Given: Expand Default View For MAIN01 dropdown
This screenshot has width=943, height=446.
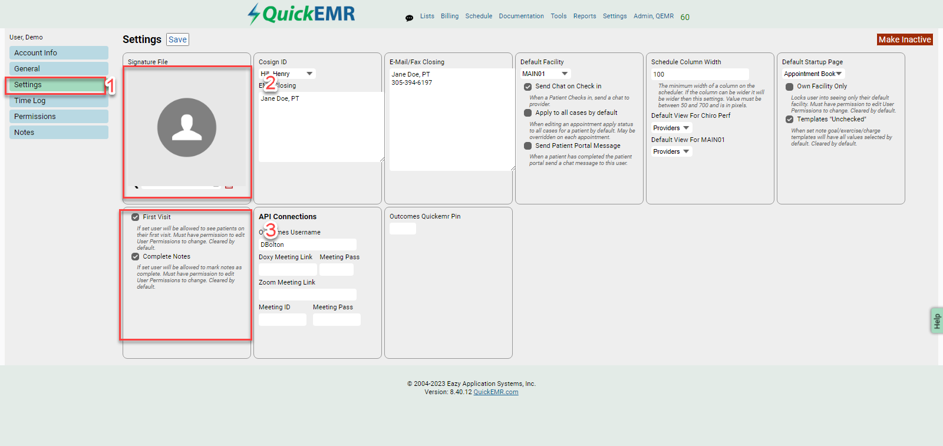Looking at the screenshot, I should [x=671, y=151].
